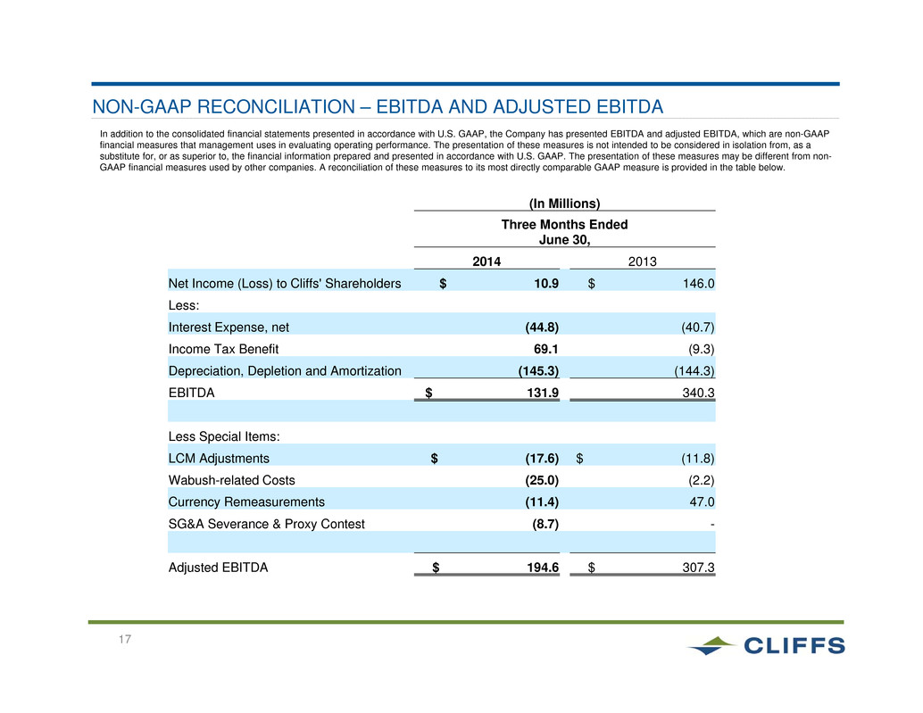Select 'Depreciation, Depletion and Amortization' label

pyautogui.click(x=285, y=371)
